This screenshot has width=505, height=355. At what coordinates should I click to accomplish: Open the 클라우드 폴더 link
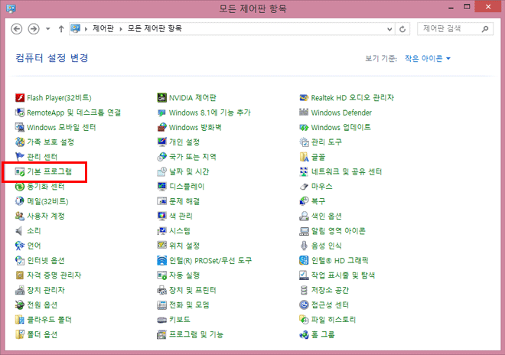(x=49, y=320)
